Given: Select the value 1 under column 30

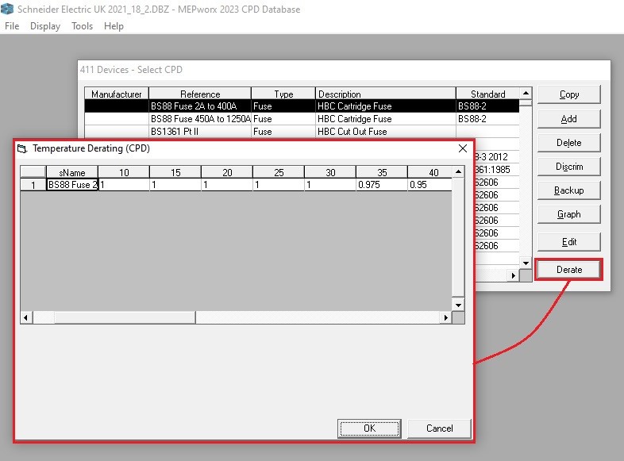Looking at the screenshot, I should [x=330, y=185].
